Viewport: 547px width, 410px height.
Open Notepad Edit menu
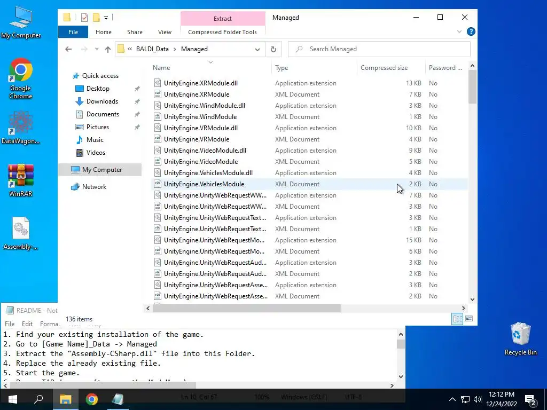tap(27, 324)
